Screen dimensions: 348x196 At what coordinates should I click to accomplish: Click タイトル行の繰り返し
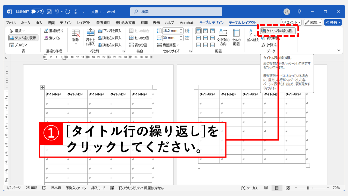[x=278, y=31]
